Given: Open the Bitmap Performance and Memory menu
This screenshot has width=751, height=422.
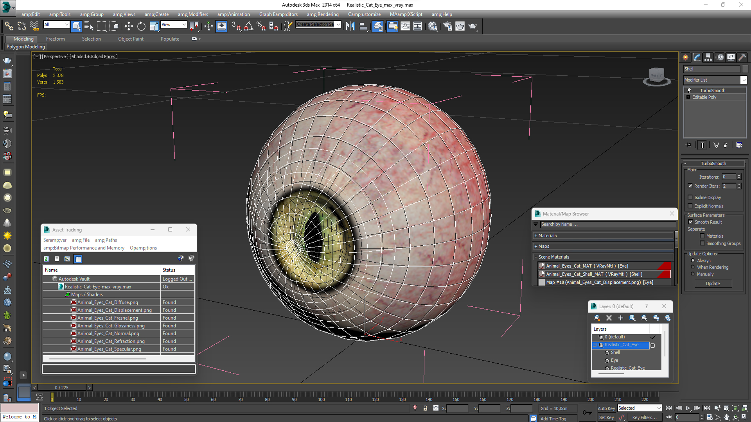Looking at the screenshot, I should click(x=84, y=248).
